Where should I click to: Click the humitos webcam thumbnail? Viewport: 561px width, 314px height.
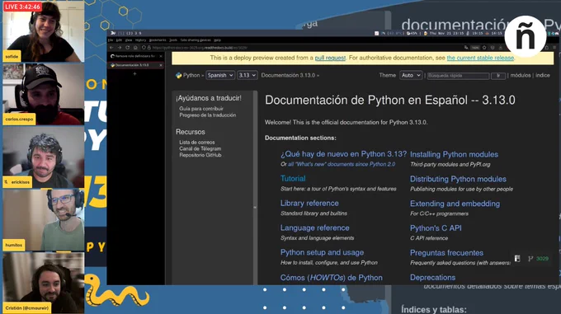click(44, 220)
